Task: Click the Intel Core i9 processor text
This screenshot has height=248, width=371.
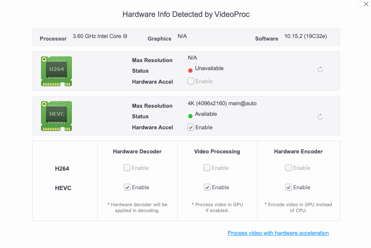Action: (100, 36)
